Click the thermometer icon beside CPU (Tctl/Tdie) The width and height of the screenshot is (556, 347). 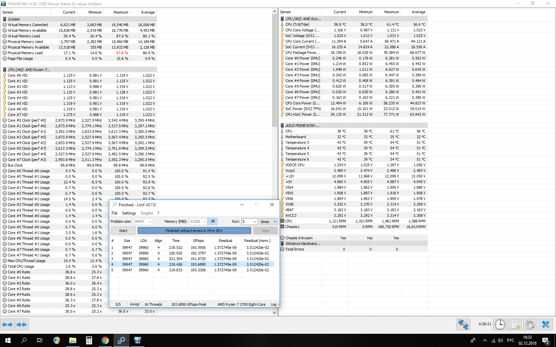point(282,24)
